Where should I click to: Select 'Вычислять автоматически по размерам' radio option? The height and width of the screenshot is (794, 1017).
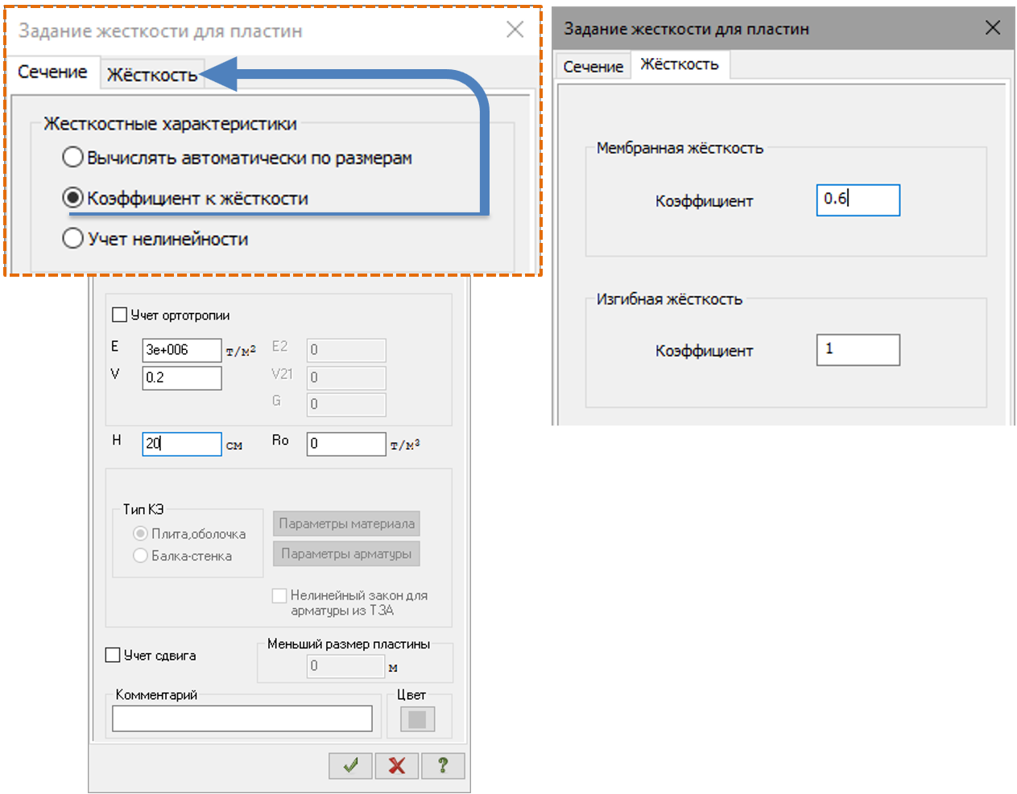coord(73,157)
